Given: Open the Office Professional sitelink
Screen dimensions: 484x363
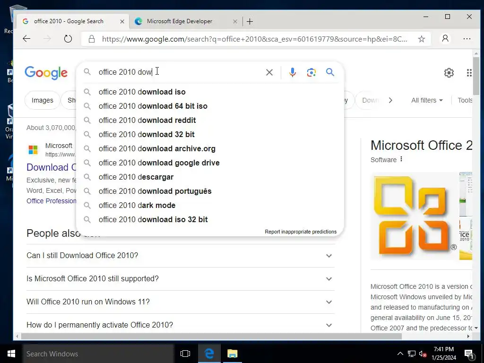Looking at the screenshot, I should click(x=51, y=201).
